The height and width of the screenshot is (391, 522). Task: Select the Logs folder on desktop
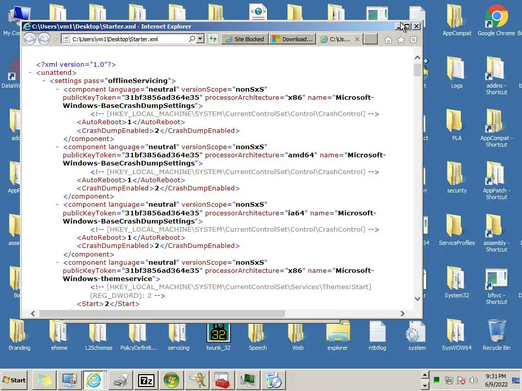(457, 72)
